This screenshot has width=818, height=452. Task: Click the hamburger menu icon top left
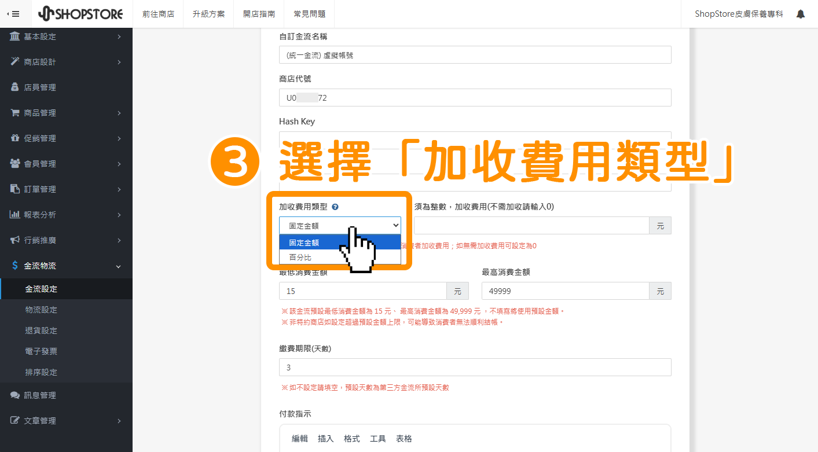(16, 13)
